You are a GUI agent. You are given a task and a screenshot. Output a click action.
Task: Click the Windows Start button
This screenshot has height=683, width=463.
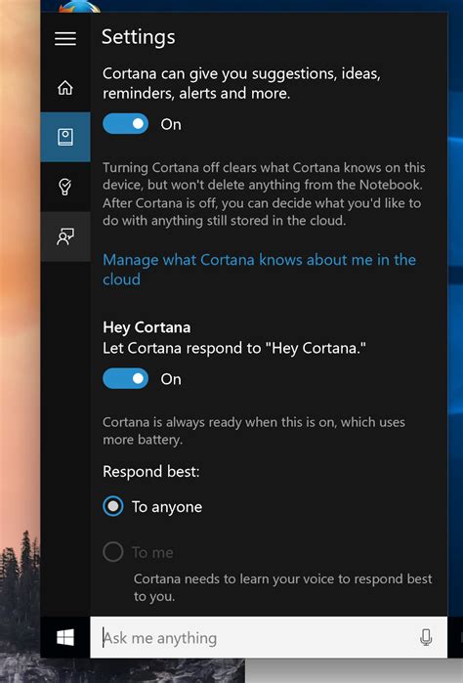65,638
